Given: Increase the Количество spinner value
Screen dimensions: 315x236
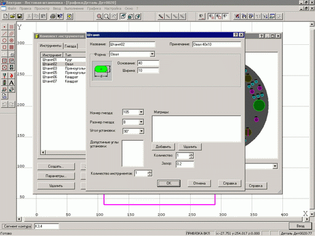Looking at the screenshot, I should tap(191, 154).
